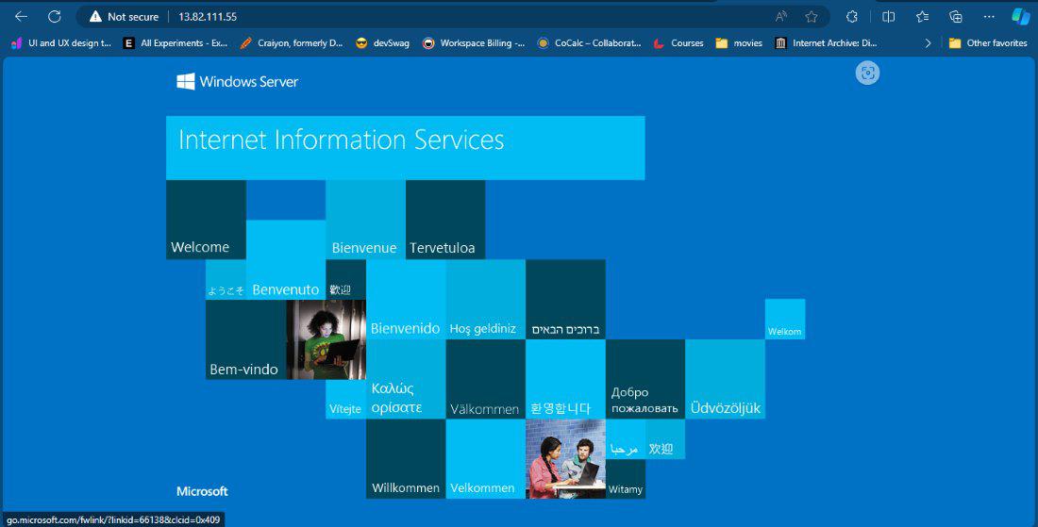
Task: Click the photo of two people at laptop
Action: [565, 459]
